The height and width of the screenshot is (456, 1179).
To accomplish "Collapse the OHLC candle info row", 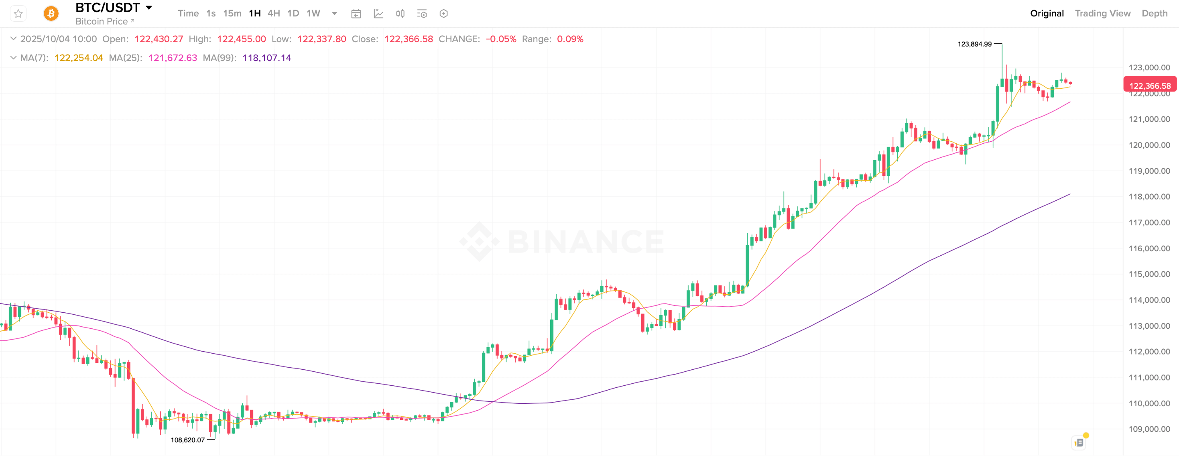I will pos(13,39).
